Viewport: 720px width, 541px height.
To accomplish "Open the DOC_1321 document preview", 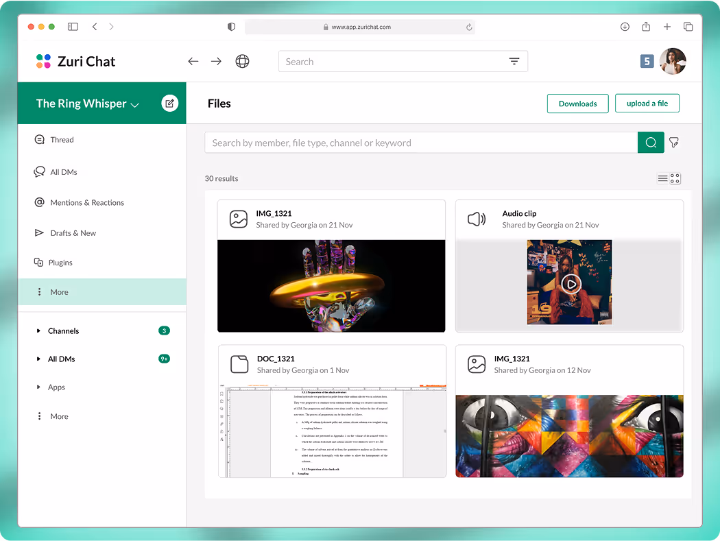I will pos(332,431).
